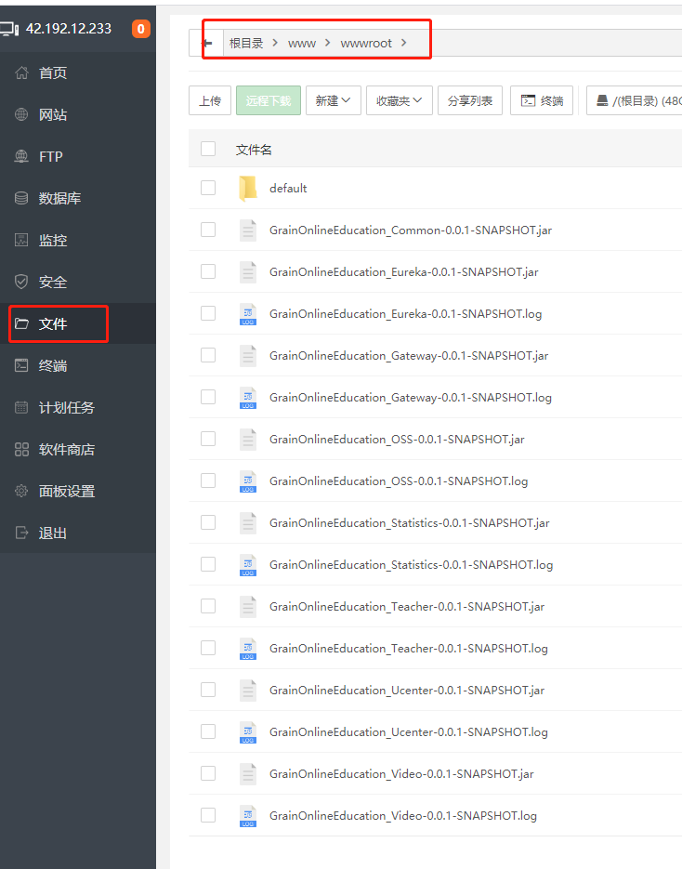Open the 新建 dropdown
The height and width of the screenshot is (869, 682).
333,100
